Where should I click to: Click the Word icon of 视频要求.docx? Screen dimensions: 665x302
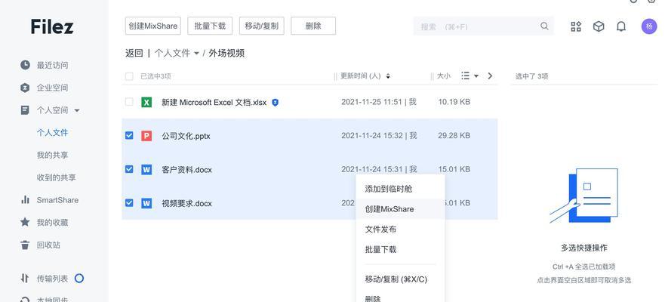[x=146, y=203]
